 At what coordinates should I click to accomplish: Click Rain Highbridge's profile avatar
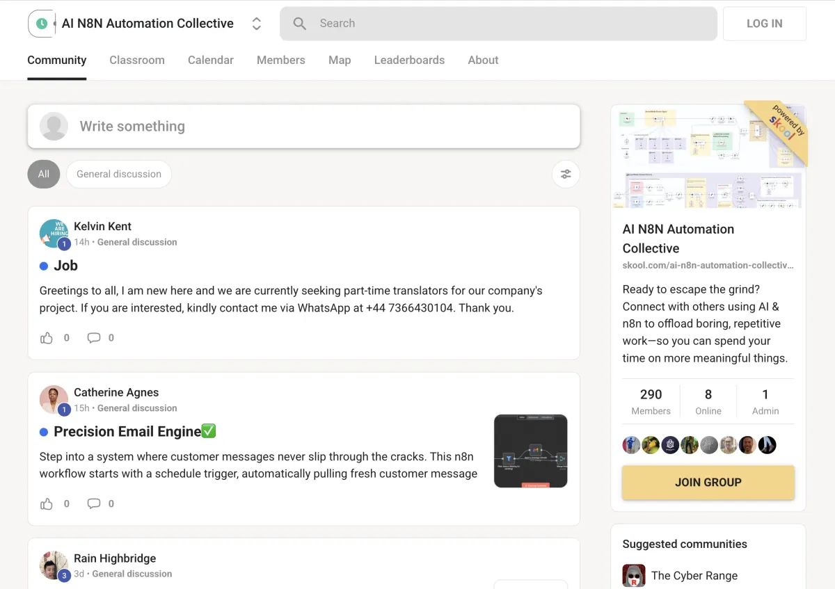[54, 565]
